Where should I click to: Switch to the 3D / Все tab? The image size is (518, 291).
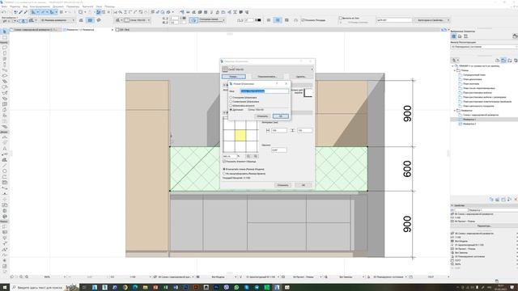pyautogui.click(x=124, y=30)
